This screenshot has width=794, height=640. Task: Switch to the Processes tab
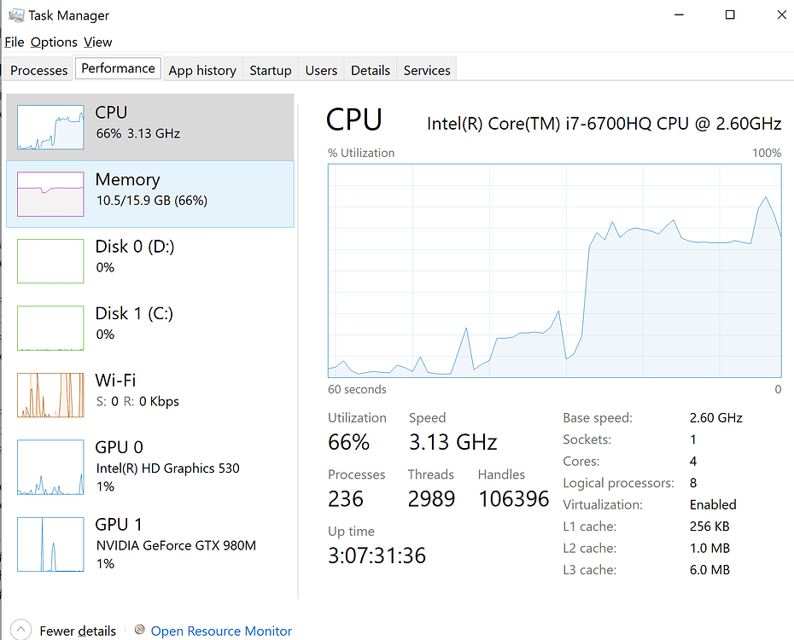click(x=39, y=70)
